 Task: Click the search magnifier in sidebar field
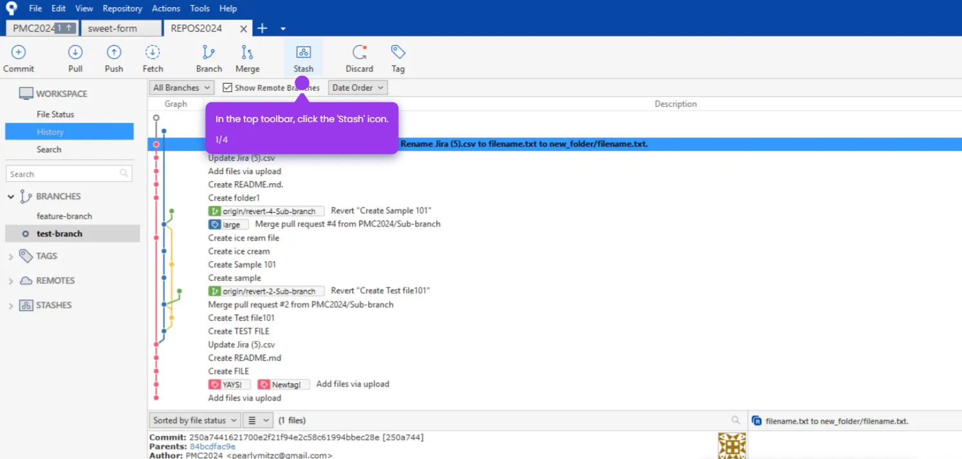124,174
